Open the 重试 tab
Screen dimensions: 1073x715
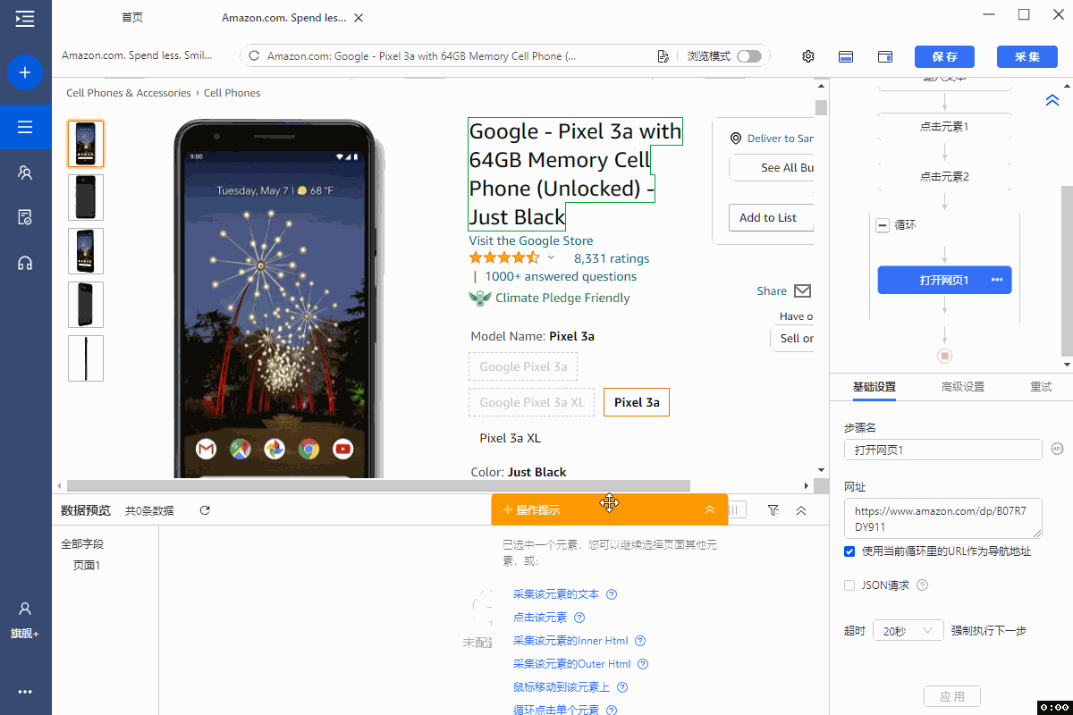coord(1041,387)
